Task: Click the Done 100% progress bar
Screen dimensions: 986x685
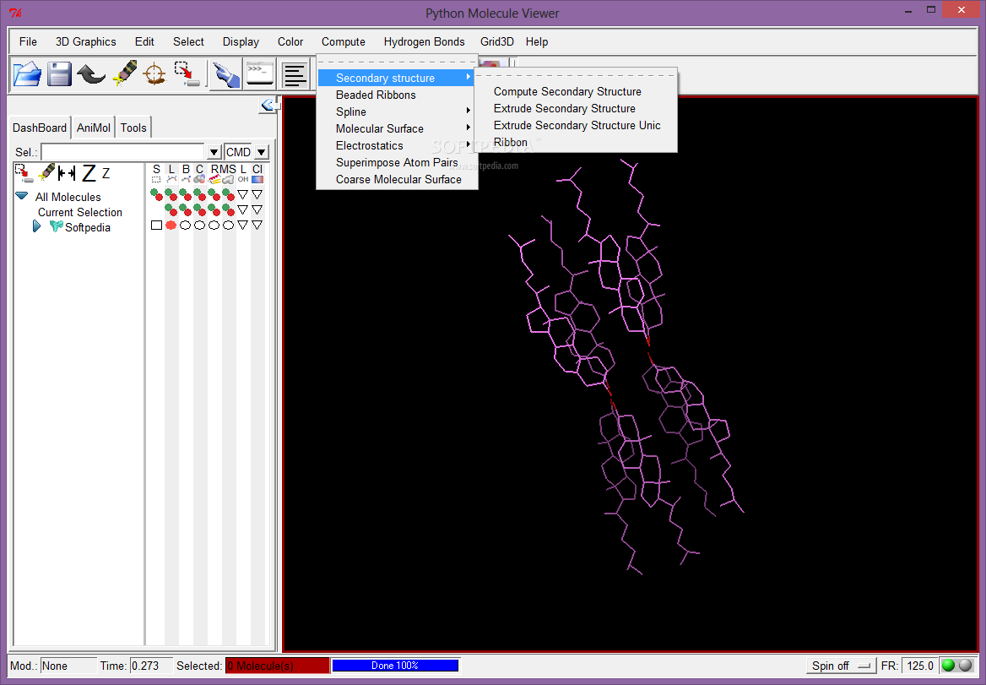Action: (x=395, y=666)
